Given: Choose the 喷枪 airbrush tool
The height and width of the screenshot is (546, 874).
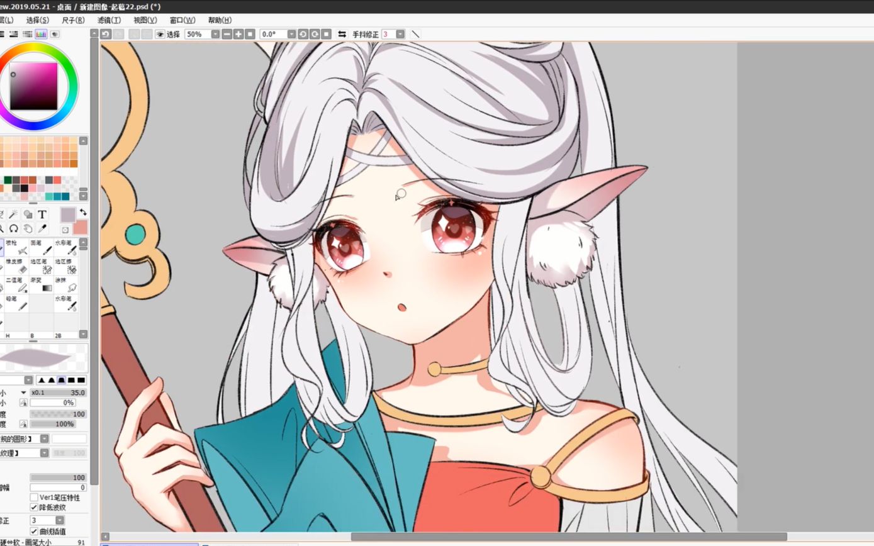Looking at the screenshot, I should point(17,247).
